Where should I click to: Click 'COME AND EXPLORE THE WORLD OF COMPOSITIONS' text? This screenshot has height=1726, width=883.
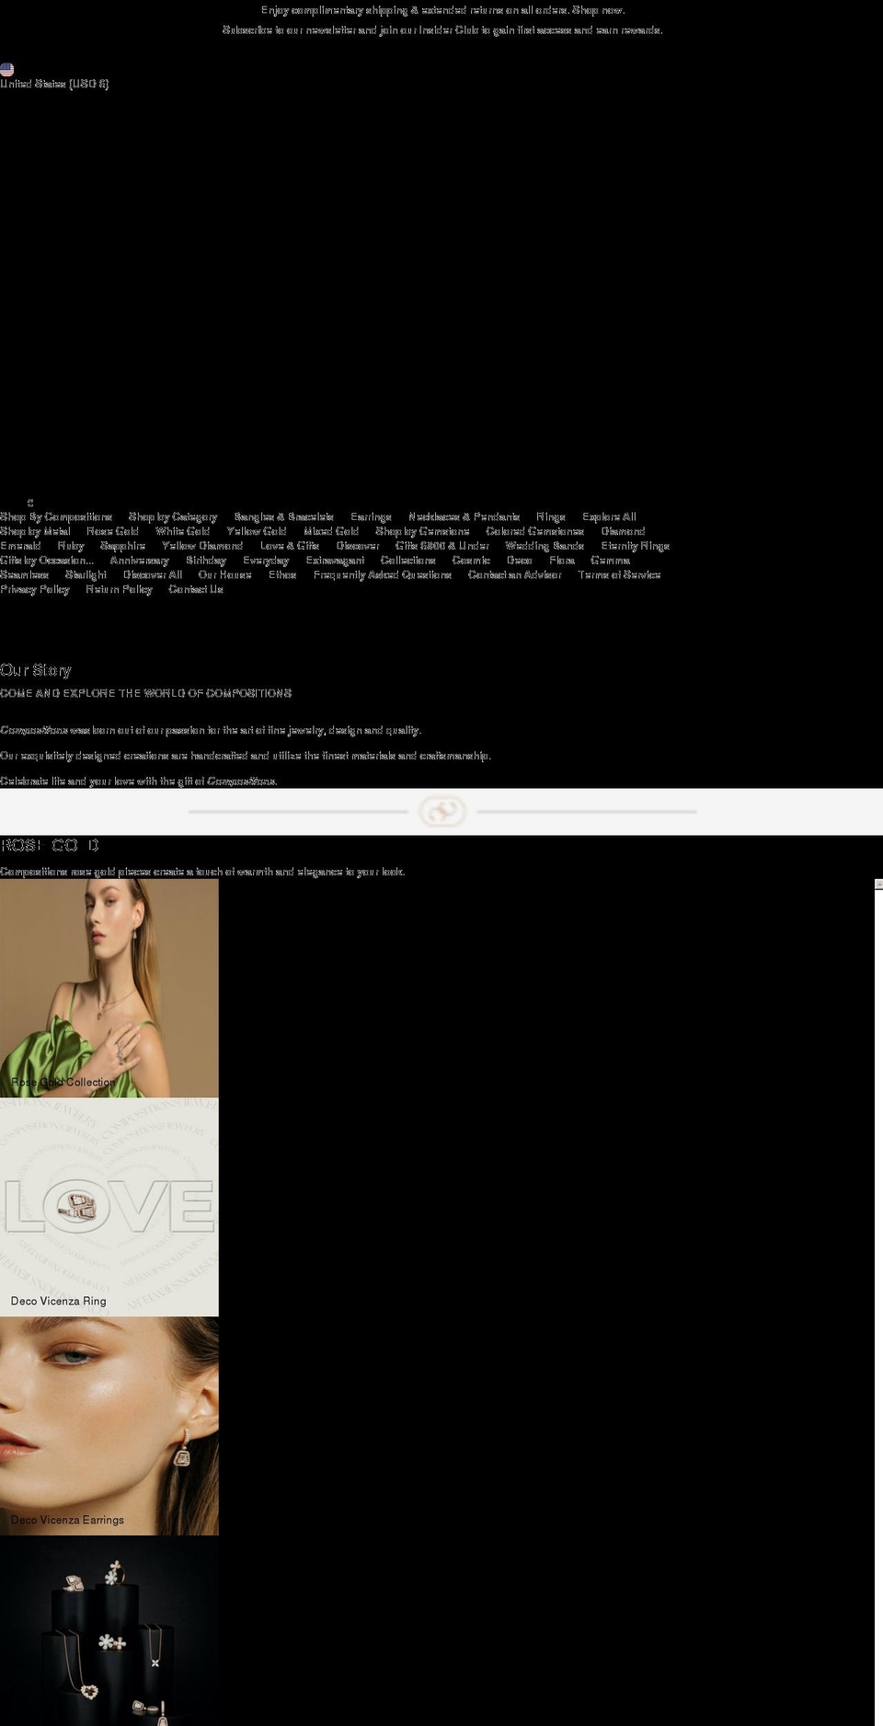pos(146,693)
